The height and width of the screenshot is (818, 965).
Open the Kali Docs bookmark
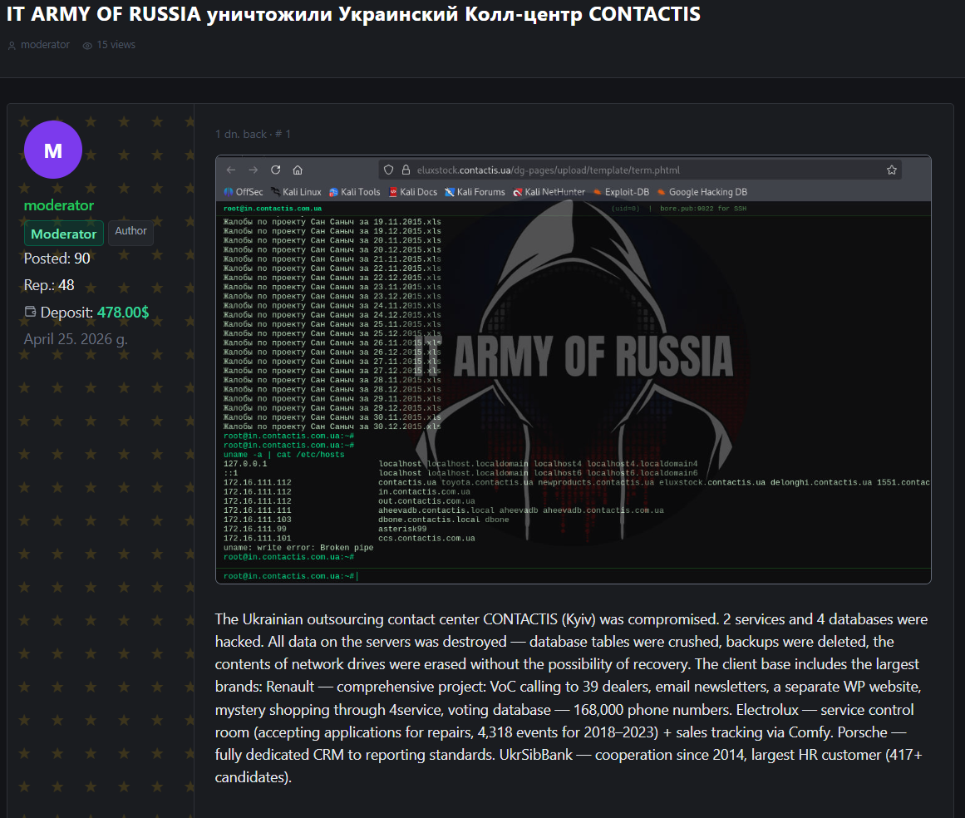point(413,192)
